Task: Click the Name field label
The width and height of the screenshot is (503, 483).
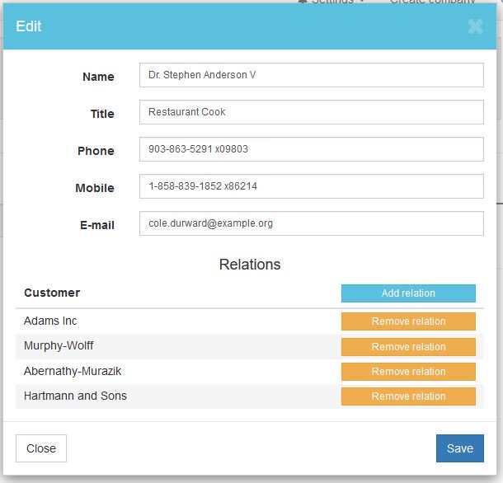Action: coord(98,77)
